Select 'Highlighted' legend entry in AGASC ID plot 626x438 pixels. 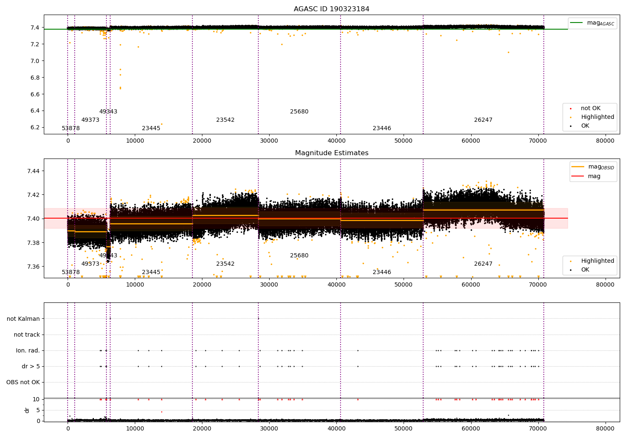(x=598, y=117)
